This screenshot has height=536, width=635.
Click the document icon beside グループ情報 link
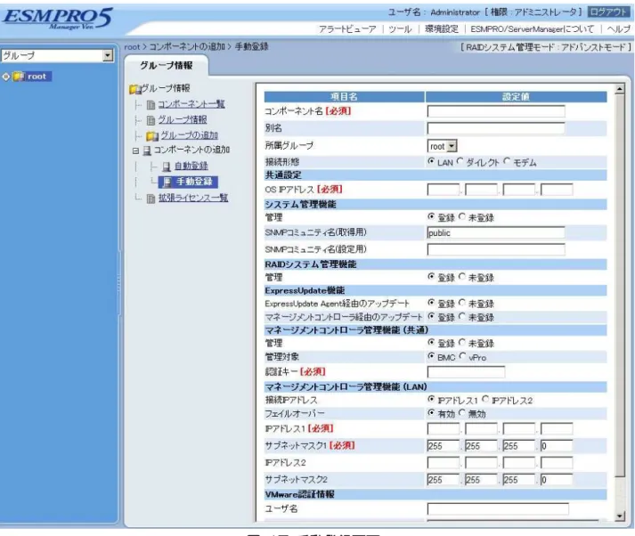click(x=151, y=120)
